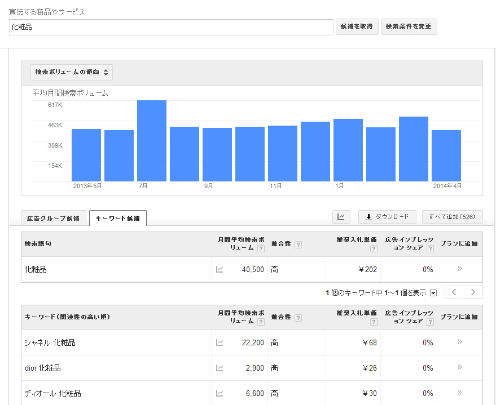
Task: Click the July bar in search volume chart
Action: 152,141
